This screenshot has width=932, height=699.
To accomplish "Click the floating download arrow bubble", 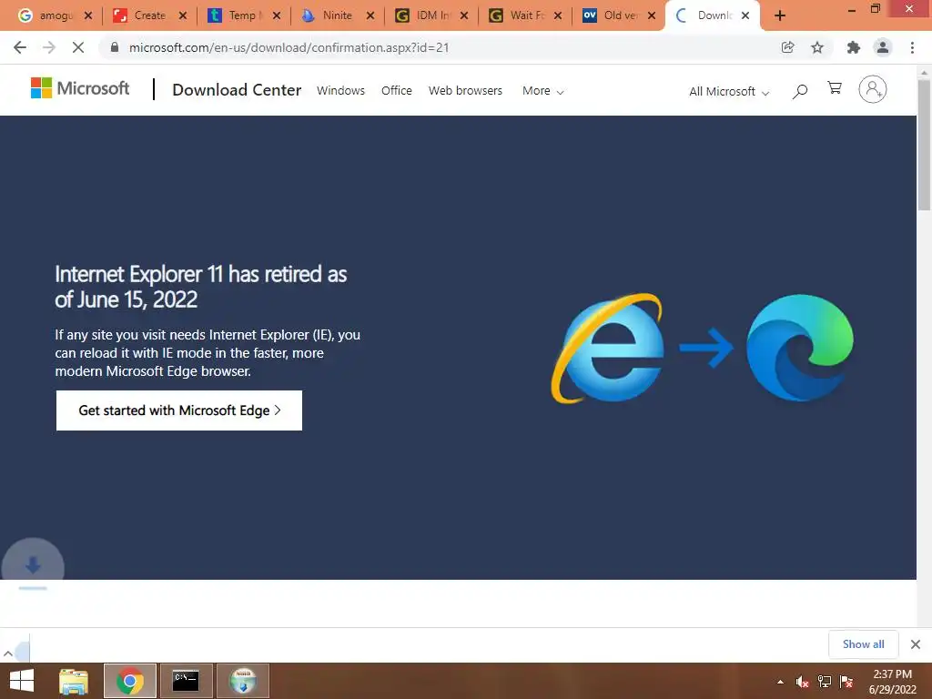I will 33,566.
